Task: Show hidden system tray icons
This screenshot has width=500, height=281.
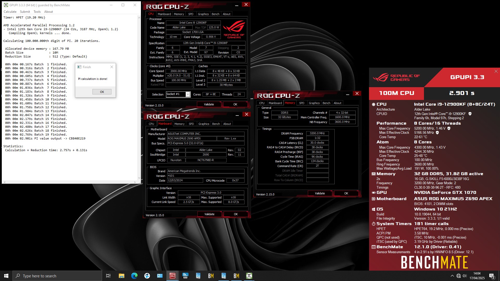Action: coord(452,276)
